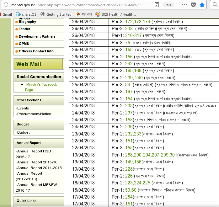219x207 pixels.
Task: Click the blue bookmark star icon
Action: point(202,5)
